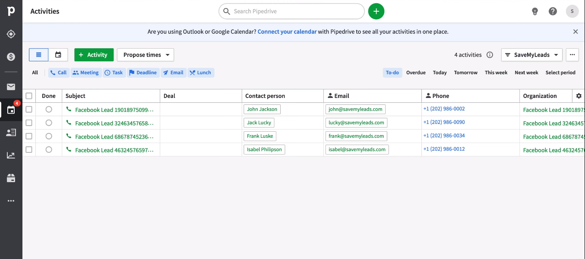
Task: Switch to calendar view
Action: click(x=58, y=55)
